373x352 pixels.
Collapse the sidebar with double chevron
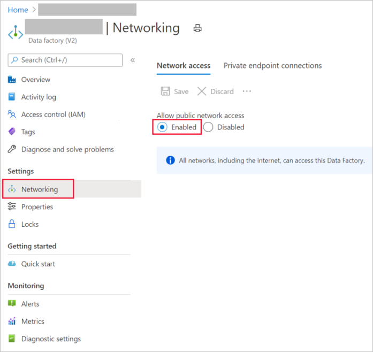pos(133,60)
